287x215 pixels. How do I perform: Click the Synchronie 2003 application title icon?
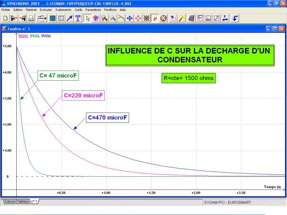coord(3,3)
